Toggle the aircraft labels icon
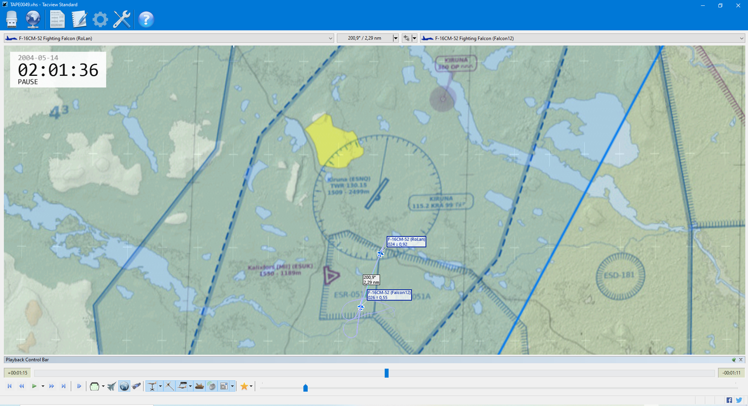The image size is (748, 406). coord(182,386)
